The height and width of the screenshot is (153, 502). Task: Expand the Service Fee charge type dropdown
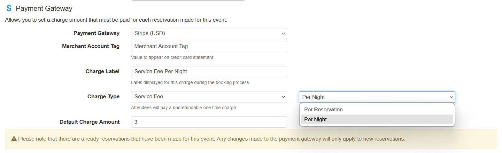tap(209, 97)
